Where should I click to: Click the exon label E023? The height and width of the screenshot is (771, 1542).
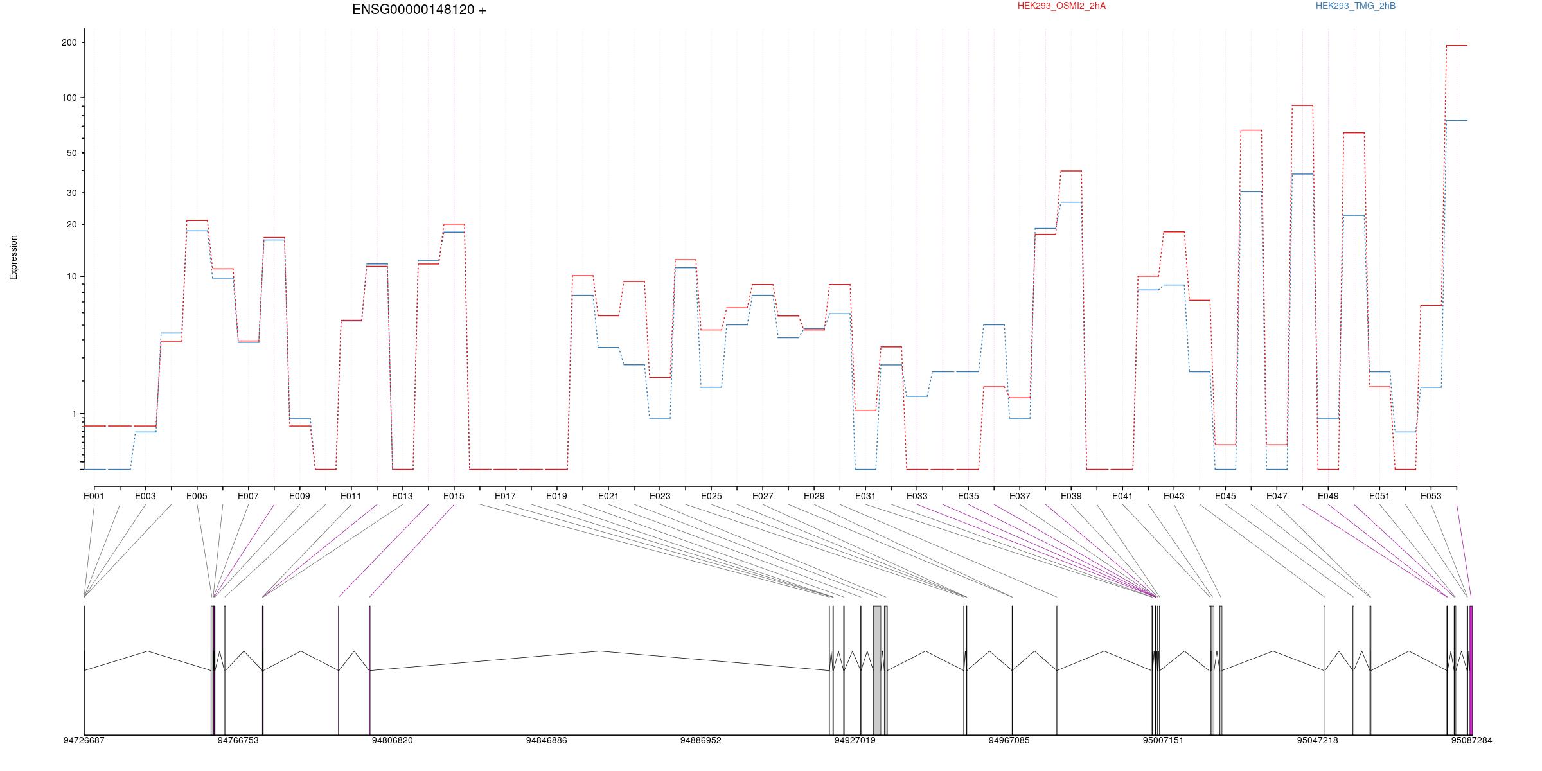point(660,496)
